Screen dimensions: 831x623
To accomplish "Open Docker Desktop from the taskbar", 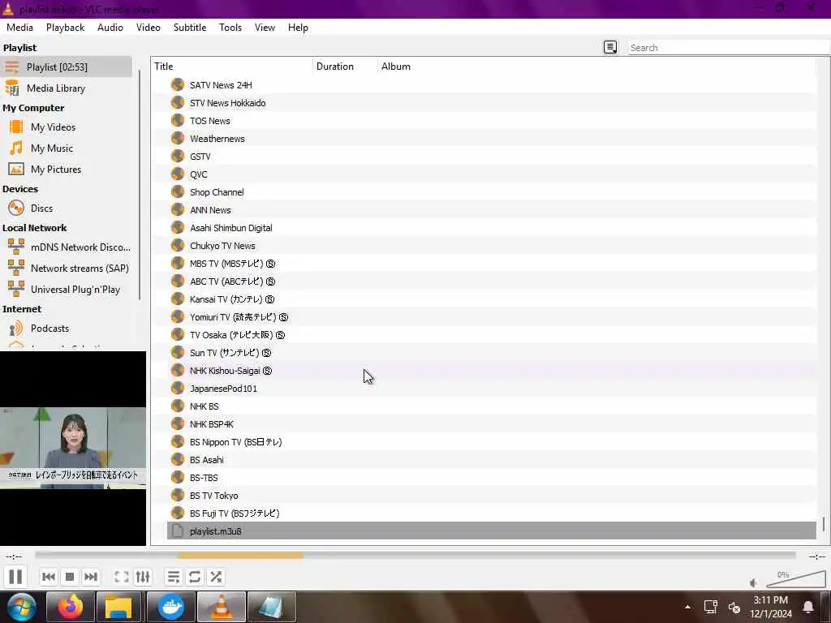I will pos(171,607).
